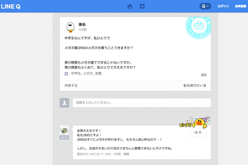The width and height of the screenshot is (248, 165).
Task: Click 共有する to share the question
Action: click(x=71, y=86)
